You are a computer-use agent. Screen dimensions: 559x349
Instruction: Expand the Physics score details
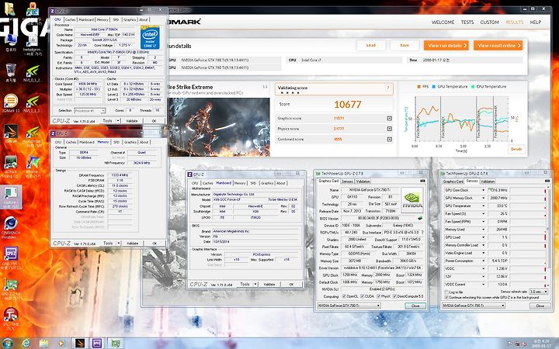(x=389, y=129)
